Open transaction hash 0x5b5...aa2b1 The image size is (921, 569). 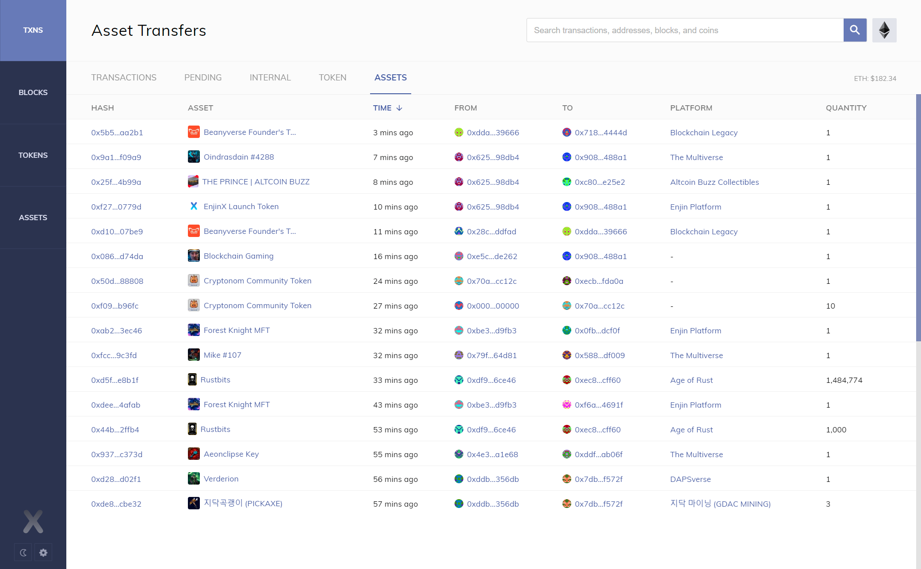(117, 133)
